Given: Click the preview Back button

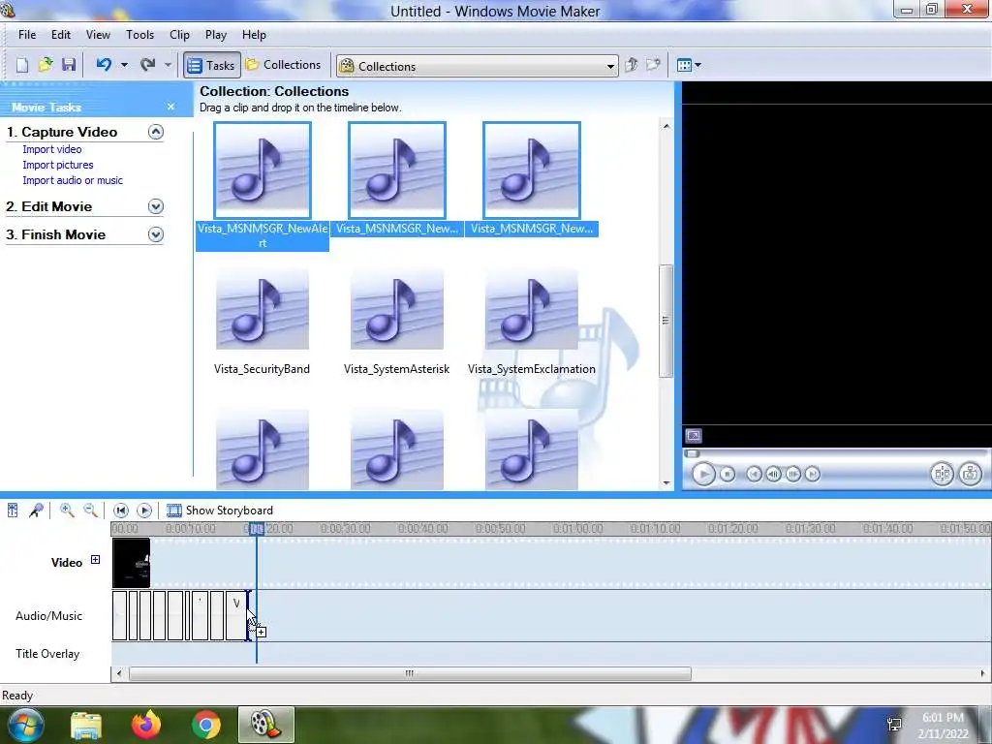Looking at the screenshot, I should (x=754, y=473).
